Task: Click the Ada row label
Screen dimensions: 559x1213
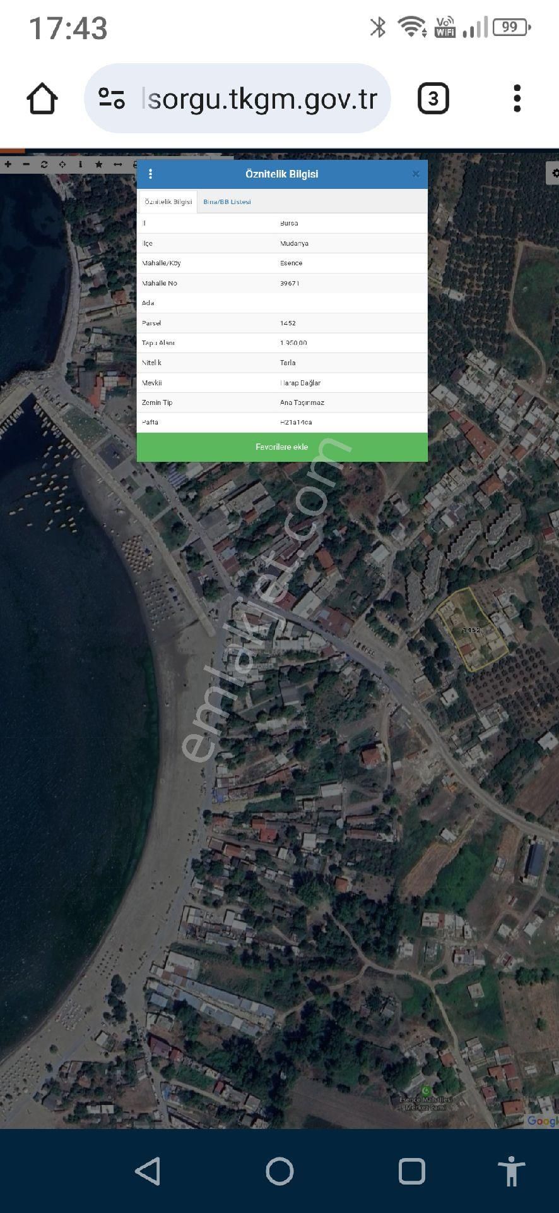Action: [x=148, y=303]
